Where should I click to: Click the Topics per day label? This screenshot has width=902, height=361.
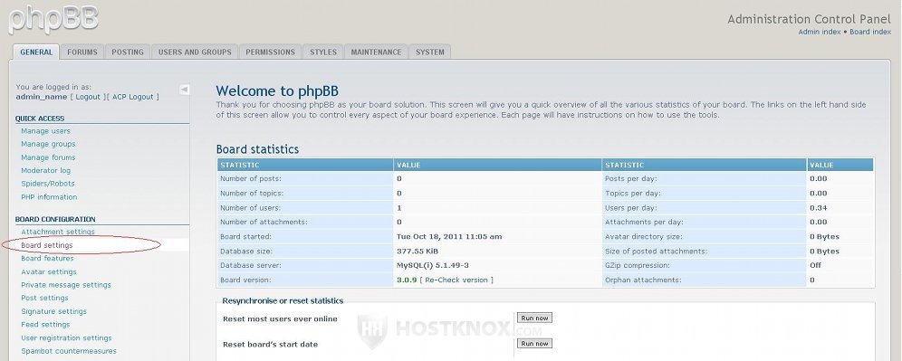633,194
